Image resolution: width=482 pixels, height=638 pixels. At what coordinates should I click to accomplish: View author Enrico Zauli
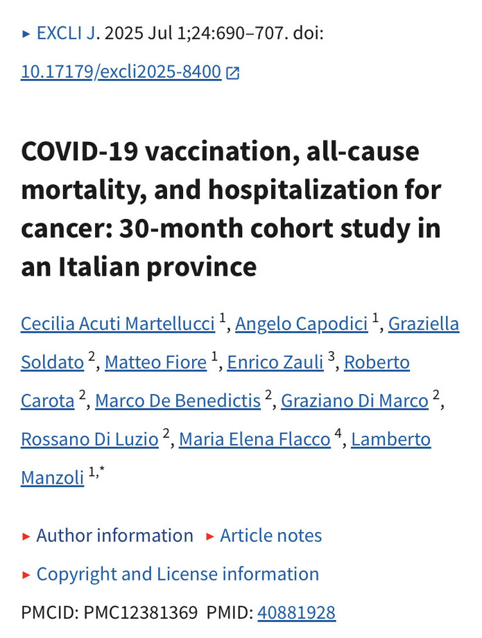pyautogui.click(x=275, y=362)
